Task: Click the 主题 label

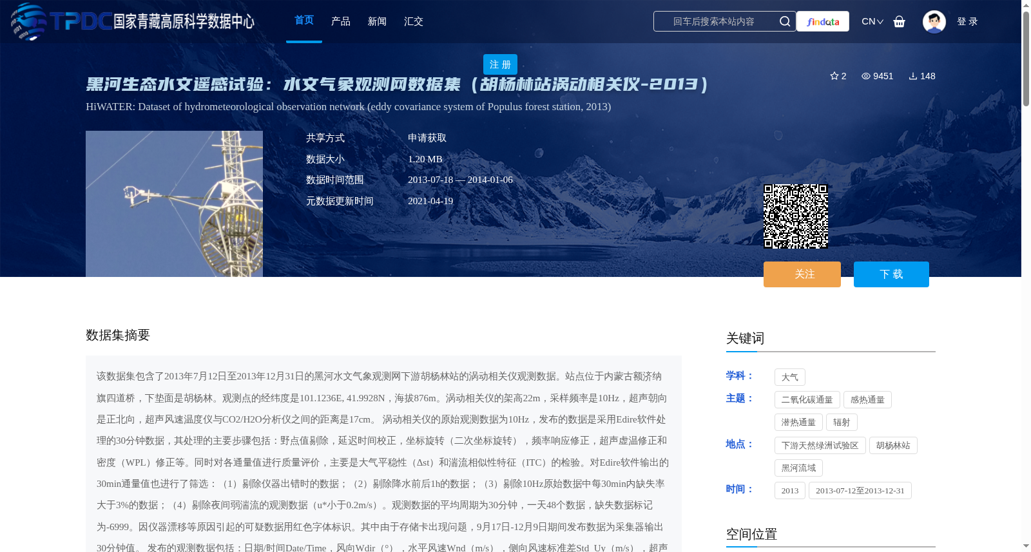Action: click(739, 398)
